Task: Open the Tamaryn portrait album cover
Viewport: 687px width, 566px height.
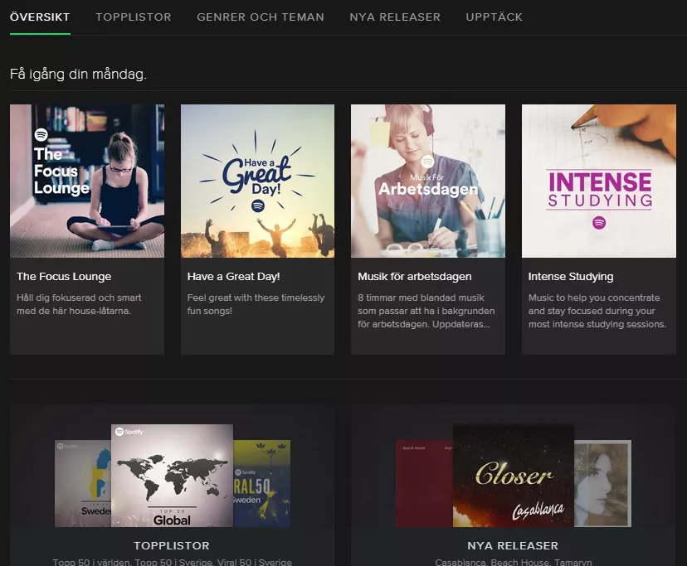Action: (602, 483)
